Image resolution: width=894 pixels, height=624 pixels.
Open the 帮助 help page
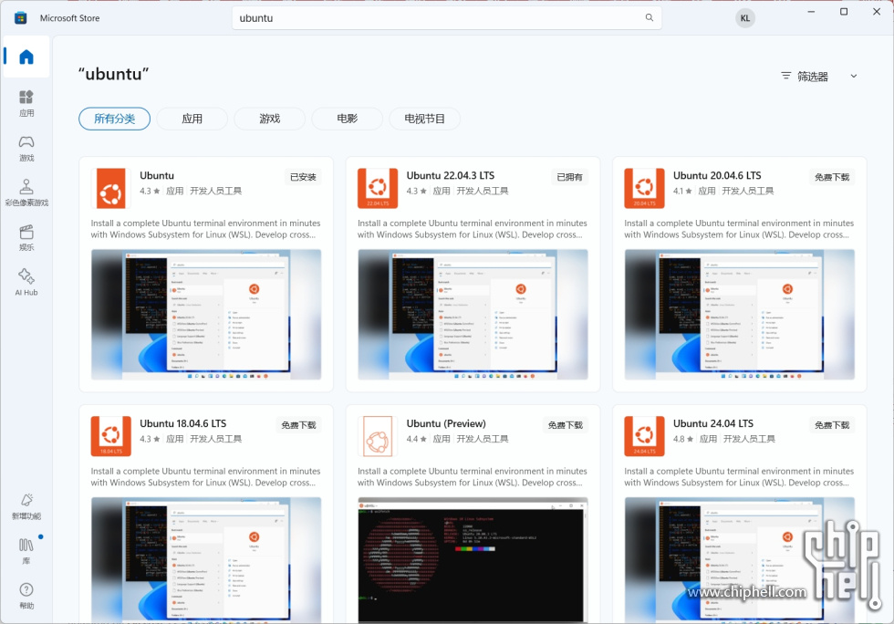[26, 596]
